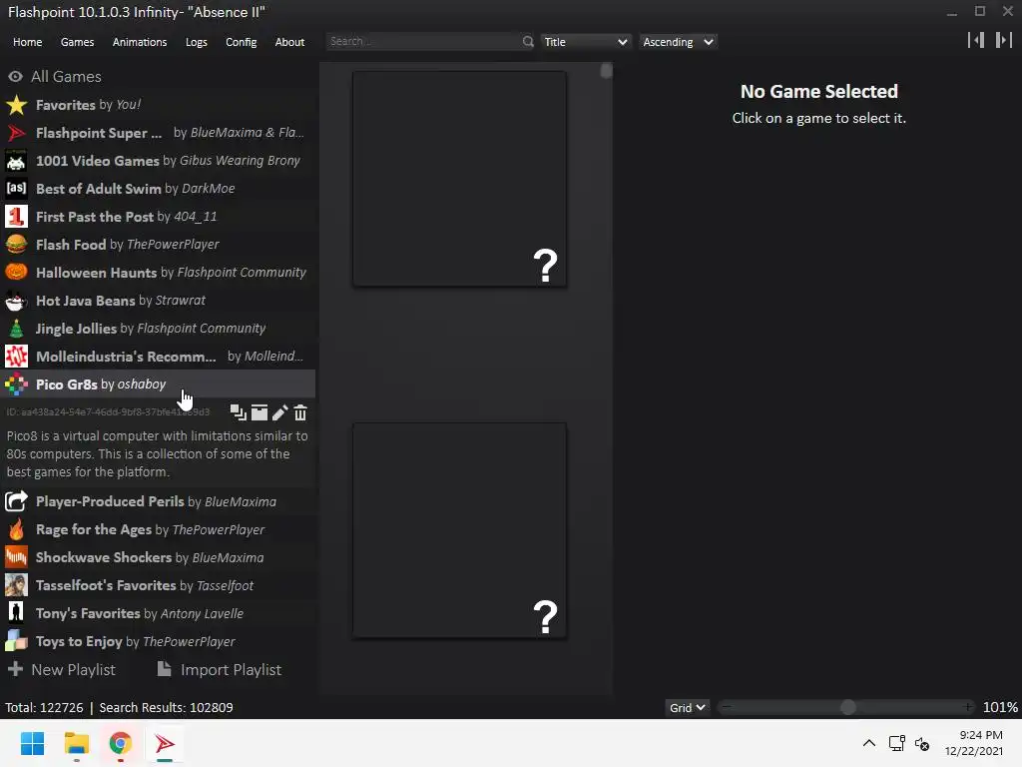The height and width of the screenshot is (767, 1022).
Task: Open the About tab
Action: click(x=289, y=42)
